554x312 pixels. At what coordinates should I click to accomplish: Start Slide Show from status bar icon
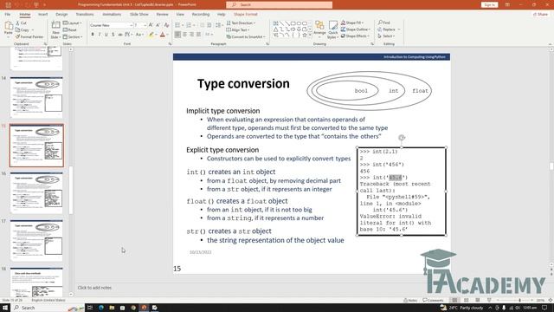(x=489, y=301)
